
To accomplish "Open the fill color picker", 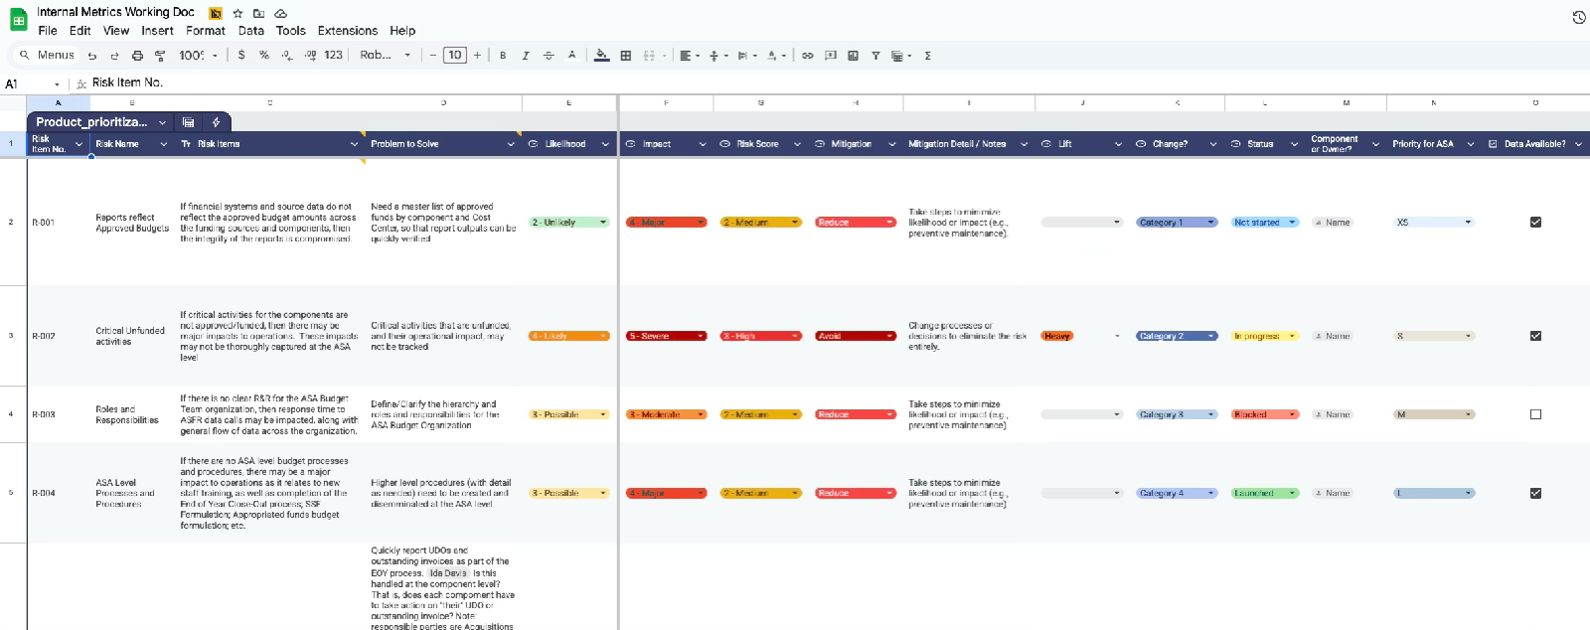I will click(601, 56).
